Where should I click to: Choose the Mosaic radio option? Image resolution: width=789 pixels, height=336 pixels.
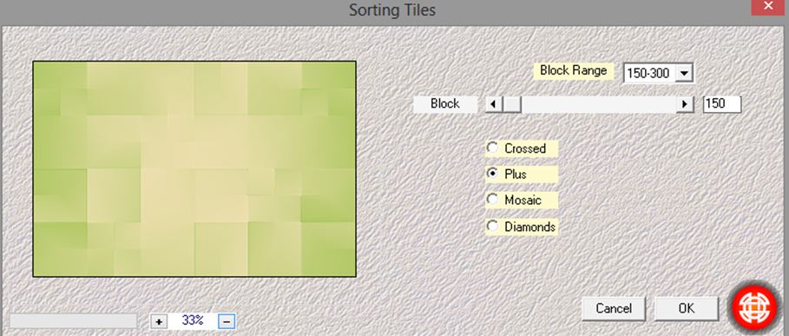[x=492, y=200]
